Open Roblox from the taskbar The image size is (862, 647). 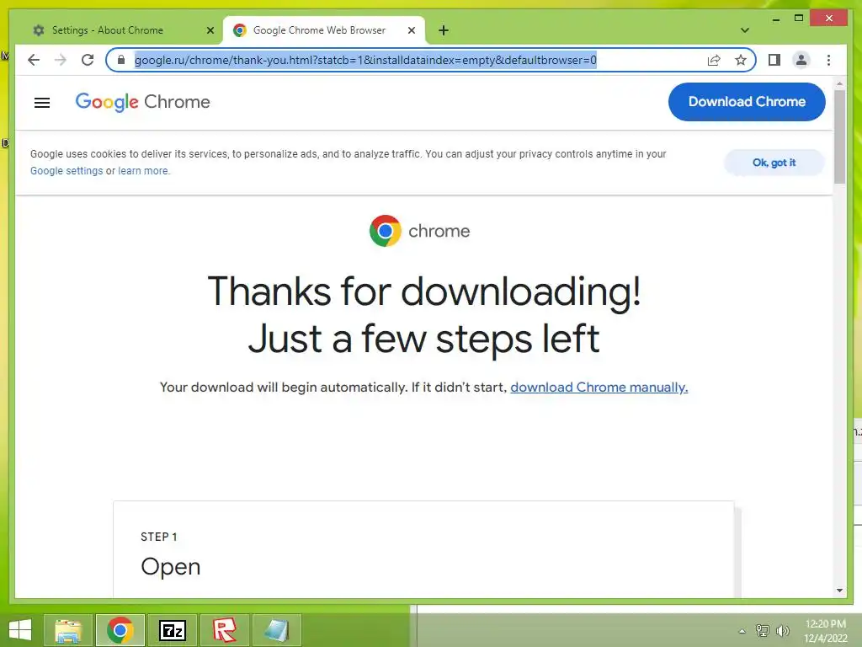[x=225, y=630]
